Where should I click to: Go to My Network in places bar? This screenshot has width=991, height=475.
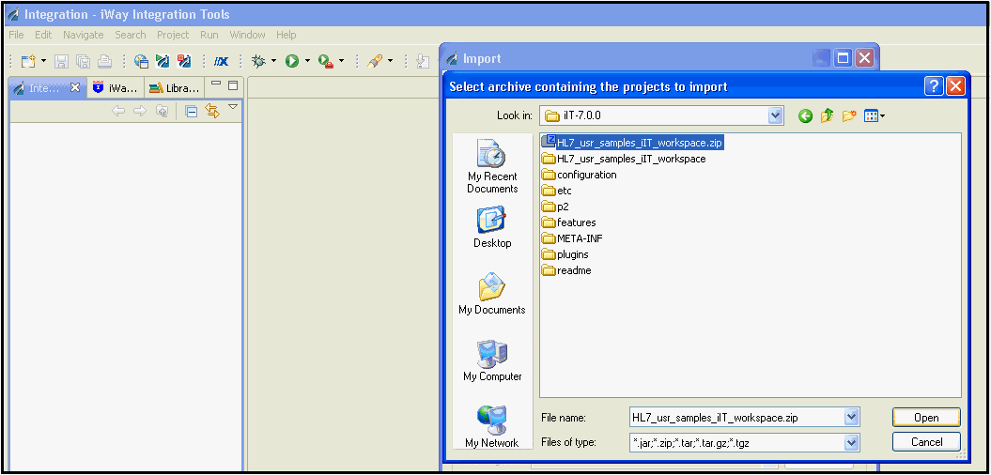[x=492, y=427]
